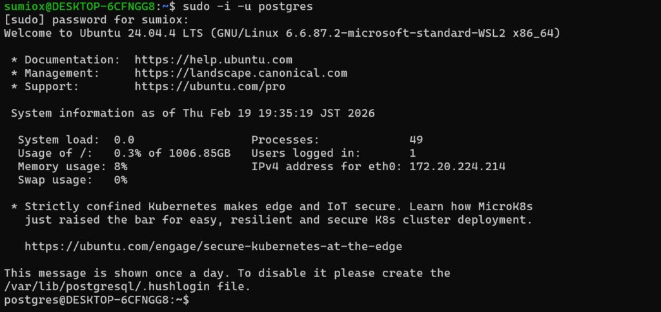This screenshot has height=312, width=661.
Task: Click the System load 0.0 value
Action: pos(123,140)
